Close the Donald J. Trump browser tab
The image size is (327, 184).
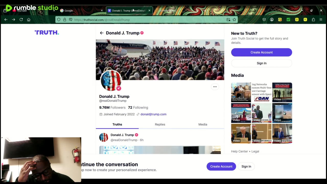[x=149, y=10]
